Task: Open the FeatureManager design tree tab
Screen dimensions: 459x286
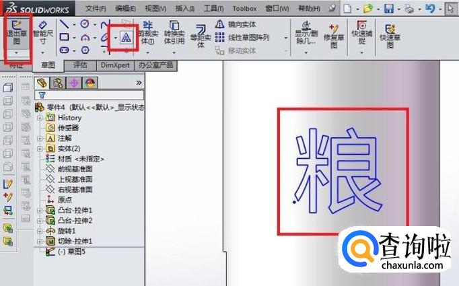Action: 42,83
